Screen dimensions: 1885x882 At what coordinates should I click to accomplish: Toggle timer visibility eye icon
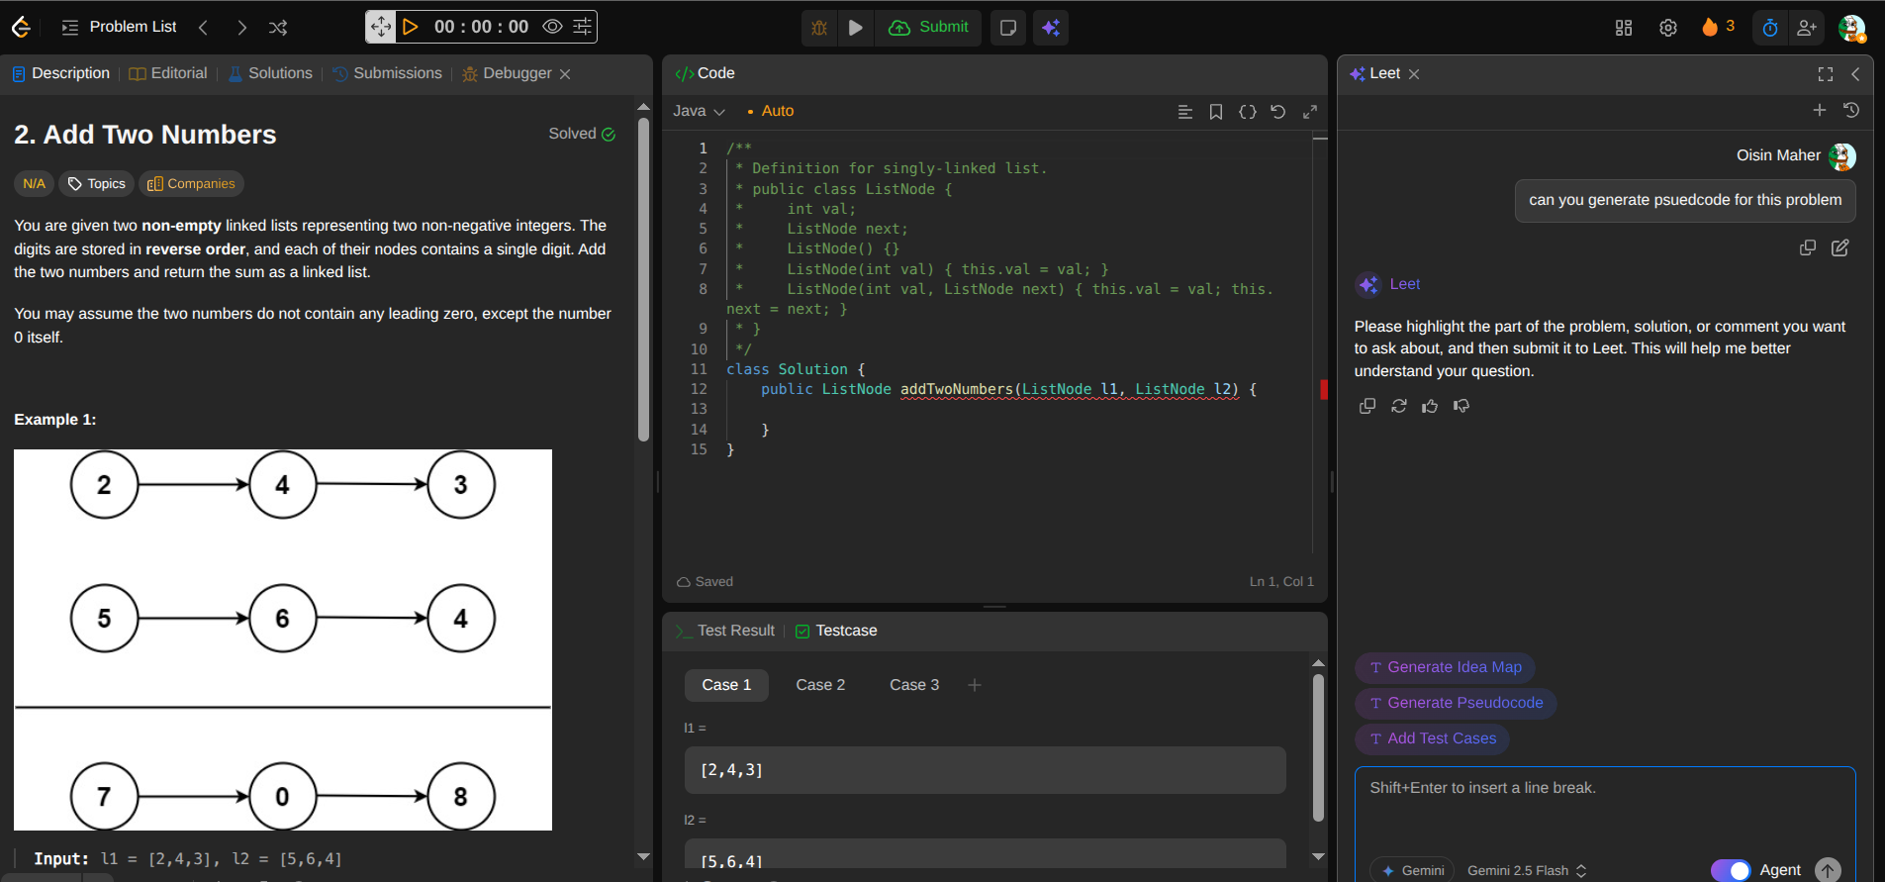[553, 27]
